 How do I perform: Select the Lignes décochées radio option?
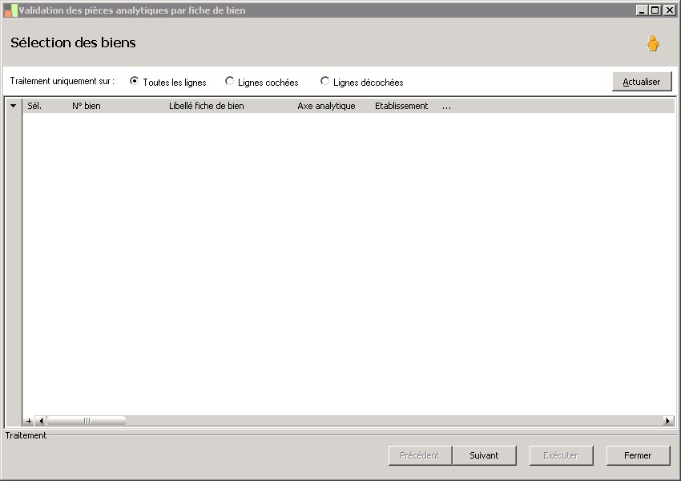362,82
